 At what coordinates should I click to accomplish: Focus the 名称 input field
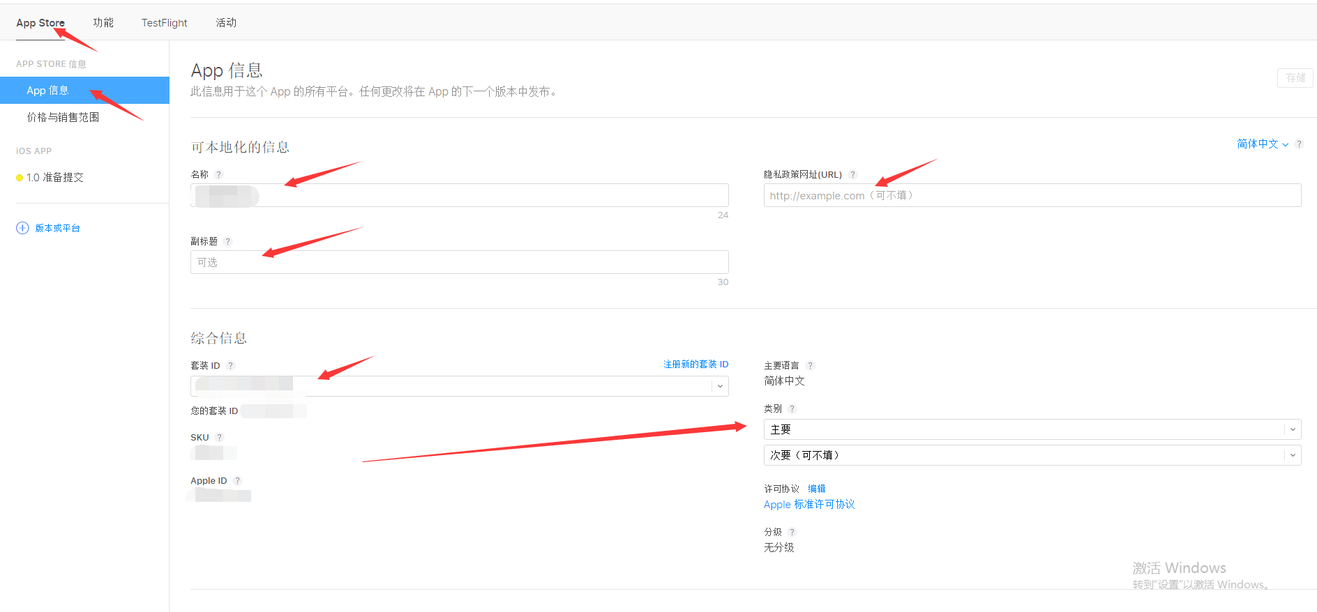460,195
